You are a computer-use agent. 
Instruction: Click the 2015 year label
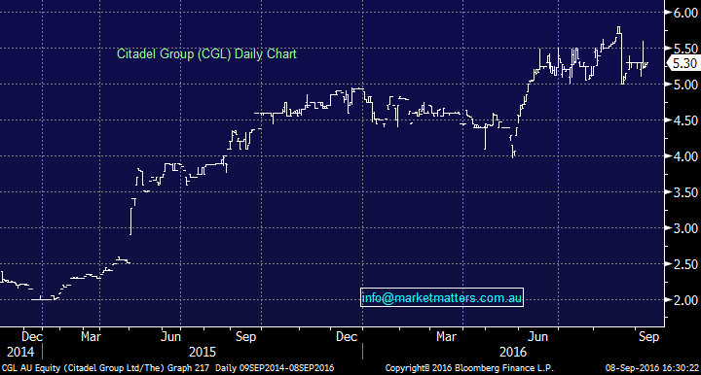pyautogui.click(x=203, y=352)
